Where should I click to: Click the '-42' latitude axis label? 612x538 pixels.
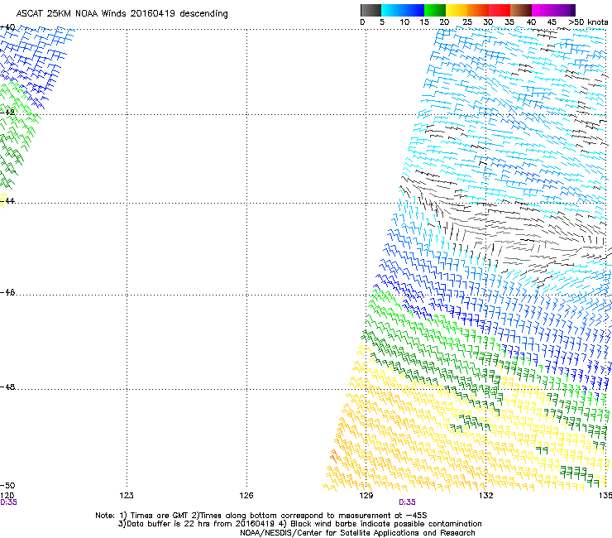[7, 112]
